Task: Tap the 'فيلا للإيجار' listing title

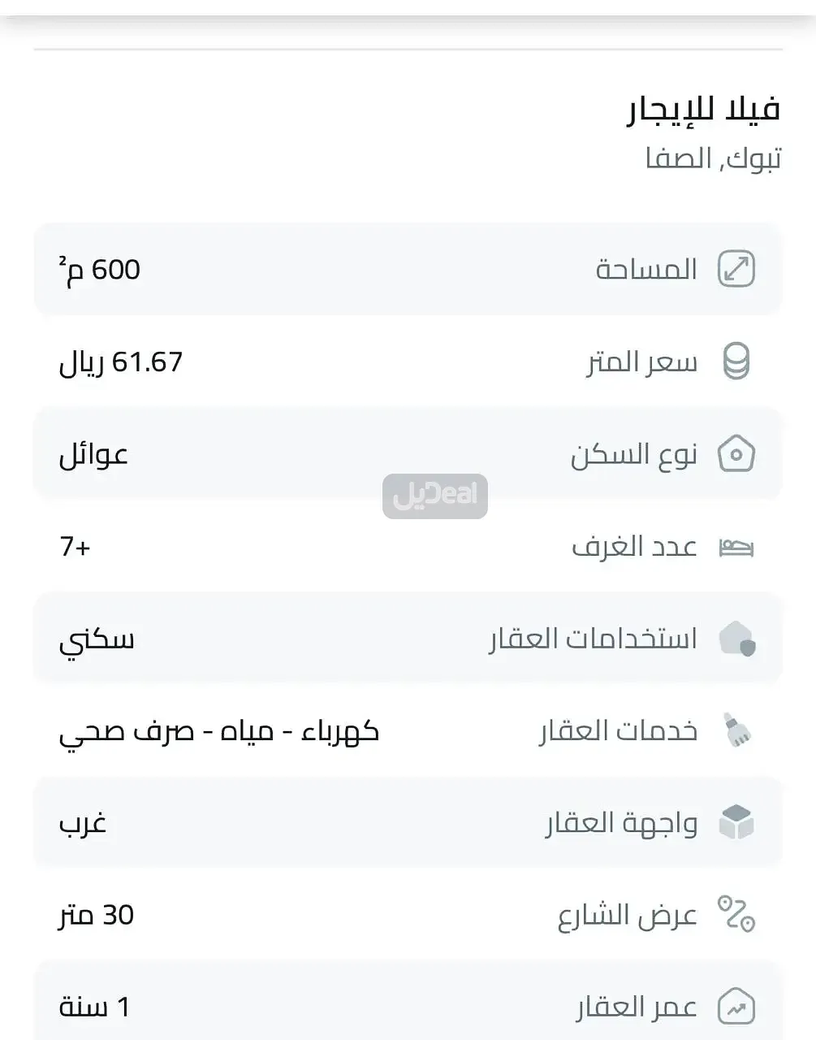Action: 703,110
